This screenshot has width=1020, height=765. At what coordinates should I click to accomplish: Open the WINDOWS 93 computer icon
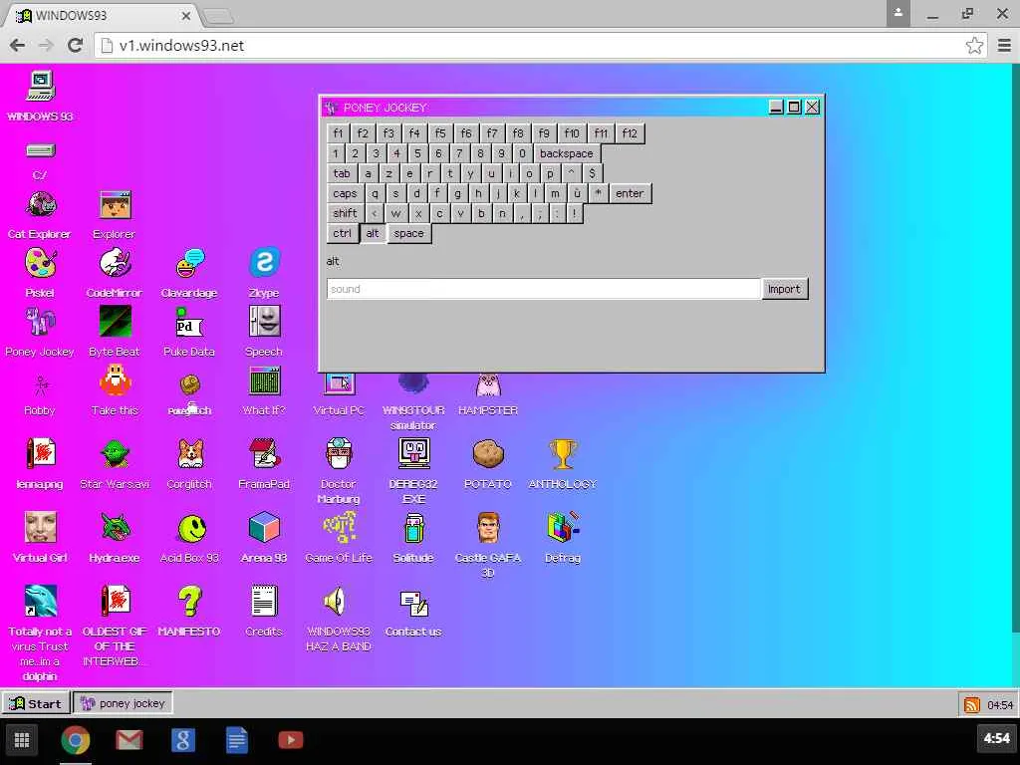pos(40,87)
